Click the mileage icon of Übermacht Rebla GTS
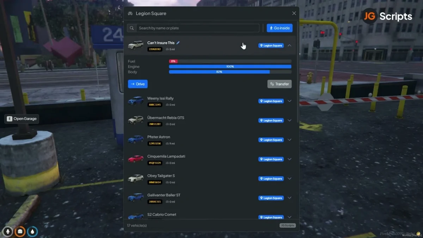 pyautogui.click(x=167, y=124)
